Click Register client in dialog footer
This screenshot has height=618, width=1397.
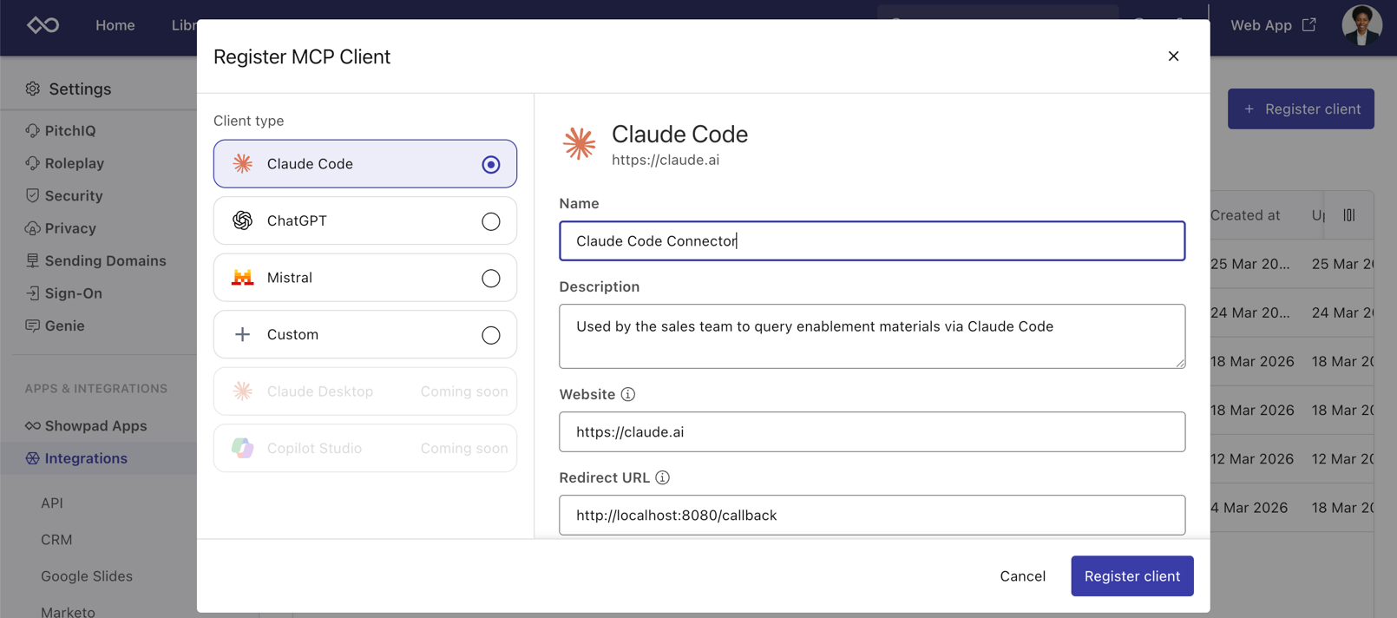1131,575
